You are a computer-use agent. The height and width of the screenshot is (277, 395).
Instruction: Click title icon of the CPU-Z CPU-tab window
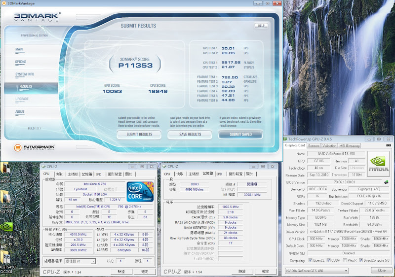pyautogui.click(x=43, y=167)
